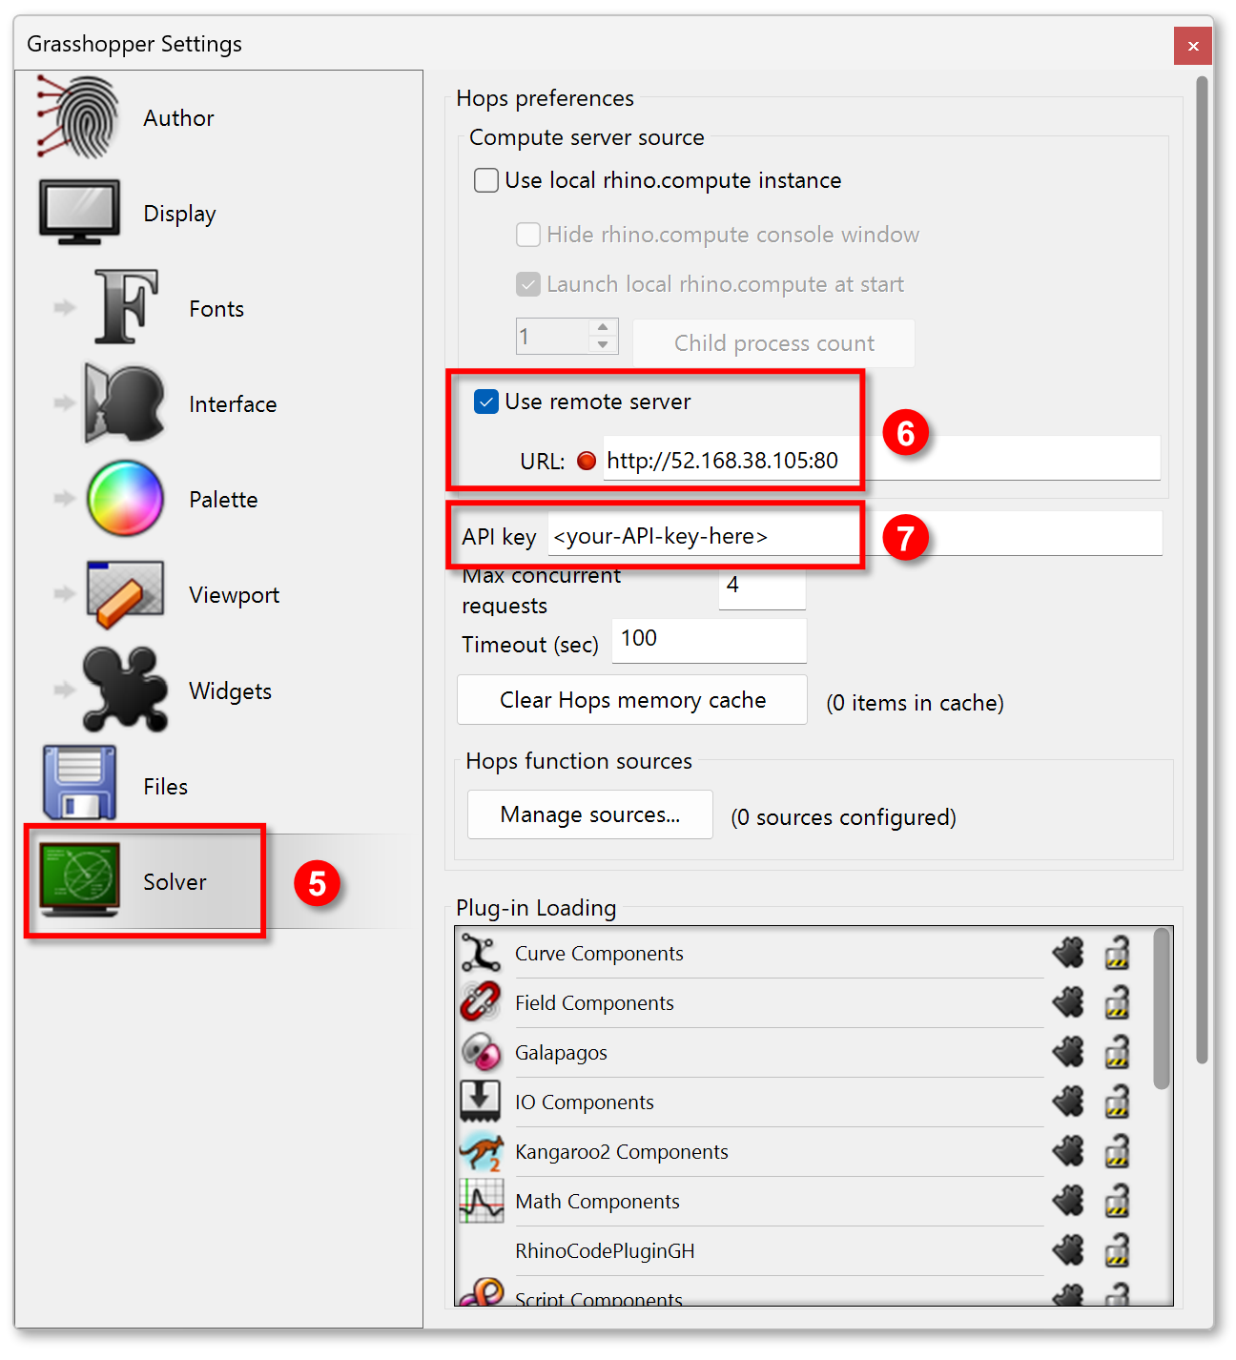Image resolution: width=1236 pixels, height=1360 pixels.
Task: Enable Use local rhino.compute instance checkbox
Action: [x=486, y=180]
